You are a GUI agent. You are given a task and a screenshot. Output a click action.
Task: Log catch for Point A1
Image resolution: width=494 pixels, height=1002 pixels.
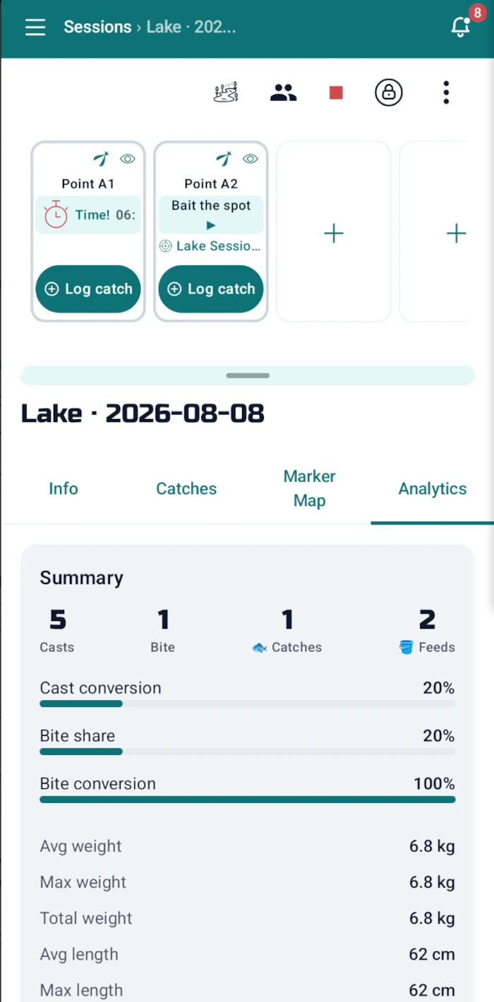tap(88, 289)
